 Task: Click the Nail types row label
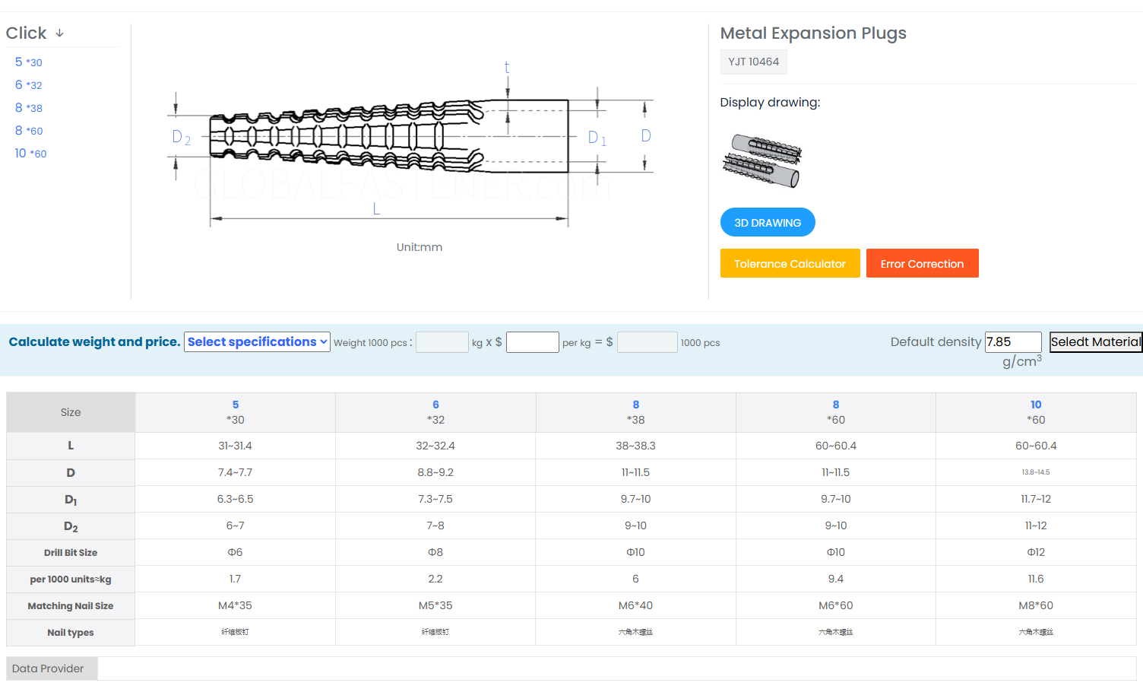[x=71, y=633]
